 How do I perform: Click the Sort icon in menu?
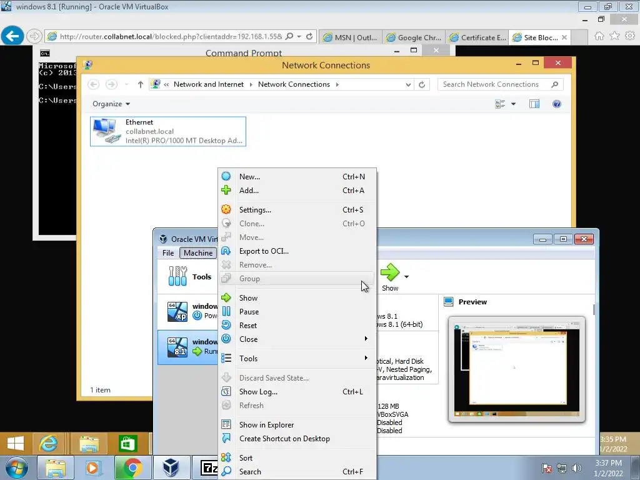(x=226, y=457)
